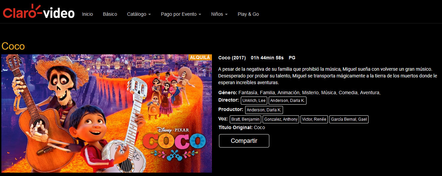The width and height of the screenshot is (442, 176).
Task: Select producer tag Anderson, Darla K.
Action: pyautogui.click(x=264, y=110)
